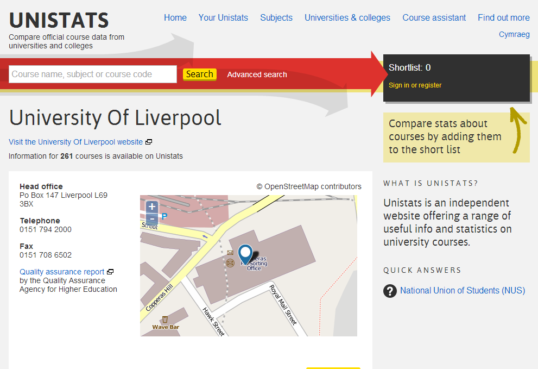Zoom out on the map
Screen dimensions: 538x369
click(152, 219)
